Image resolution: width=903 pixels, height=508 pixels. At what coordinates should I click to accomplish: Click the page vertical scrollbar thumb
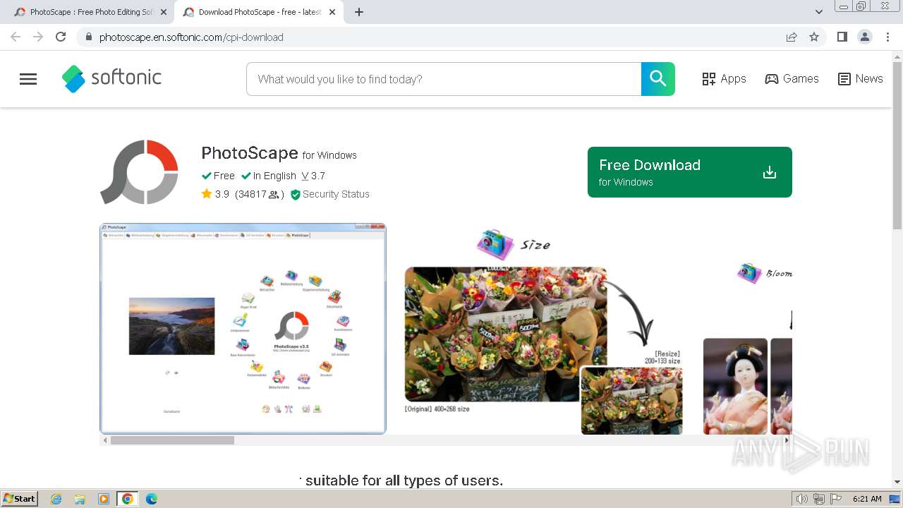click(897, 145)
